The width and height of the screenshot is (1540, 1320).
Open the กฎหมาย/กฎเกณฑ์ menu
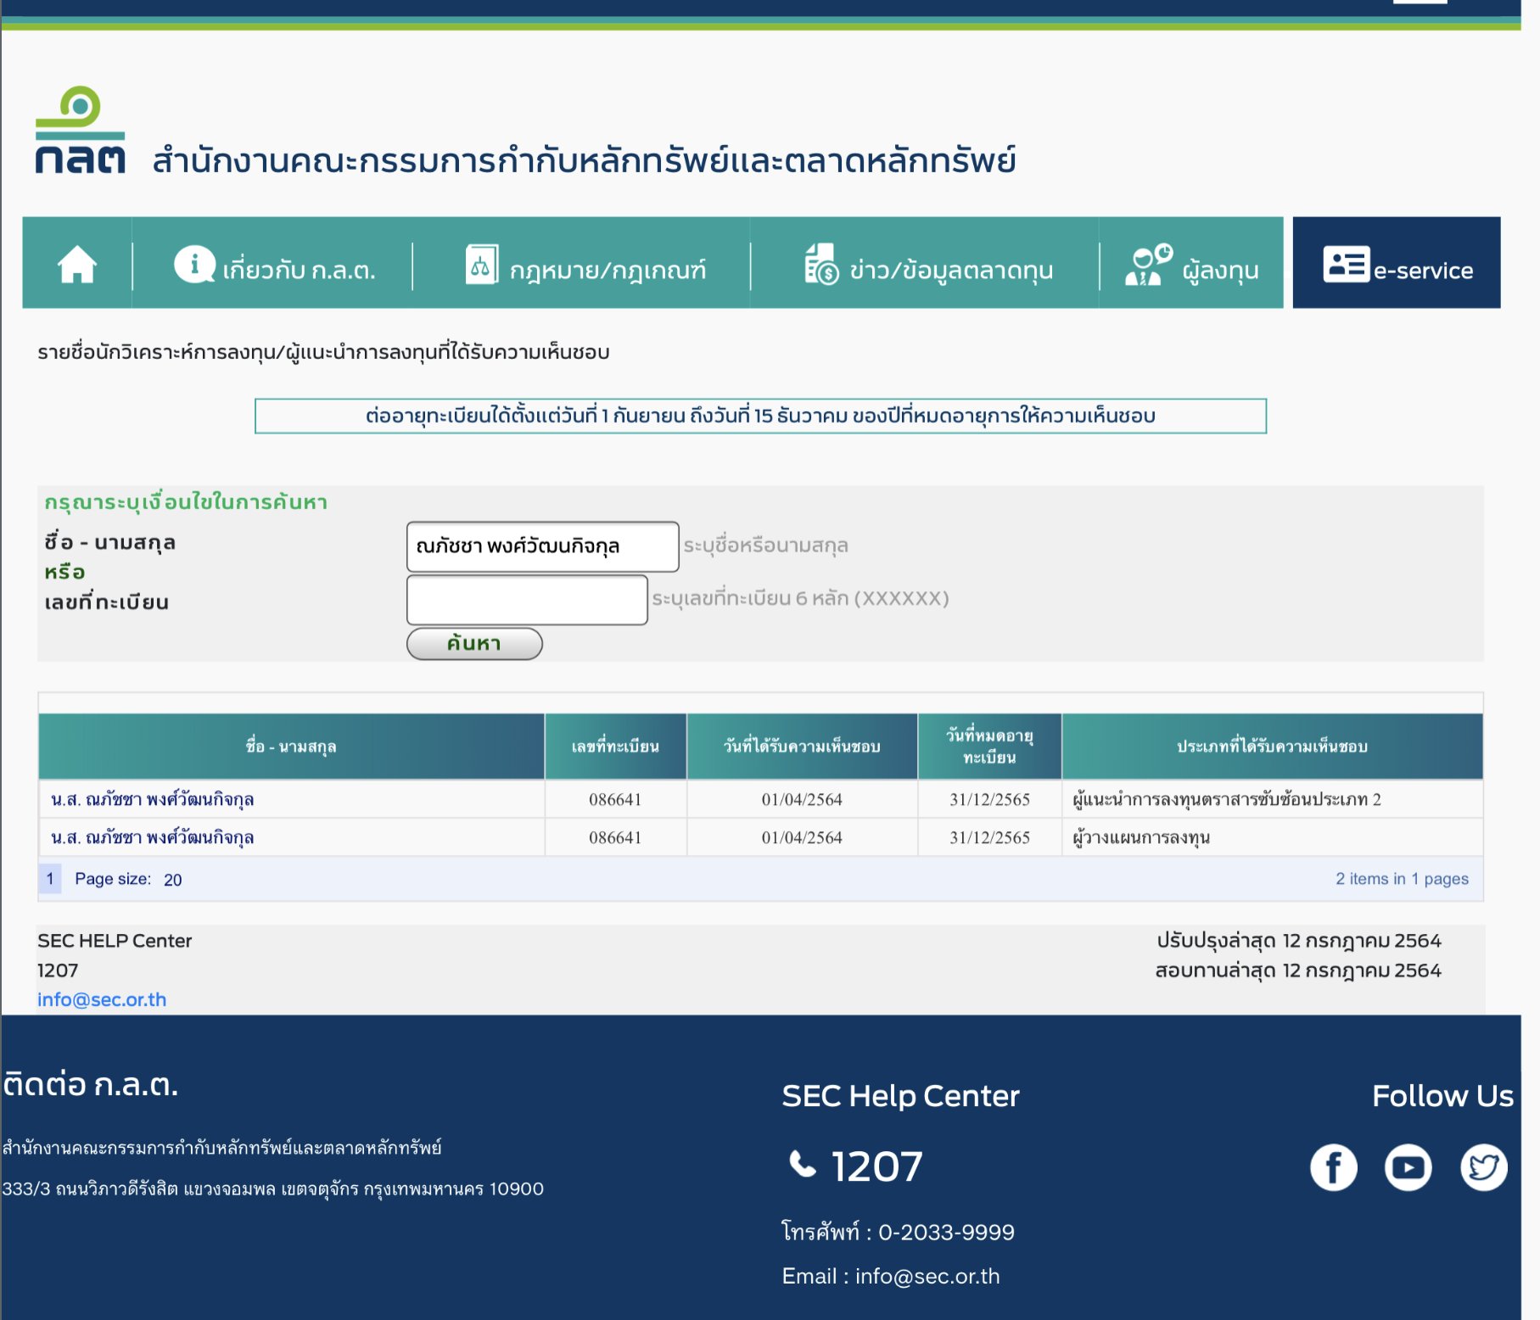[x=608, y=271]
